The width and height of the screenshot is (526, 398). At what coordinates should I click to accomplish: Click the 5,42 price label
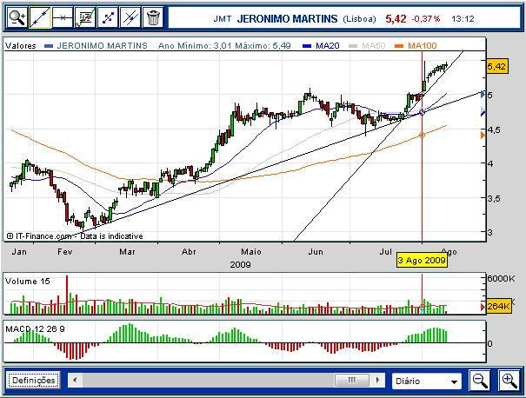[x=496, y=66]
